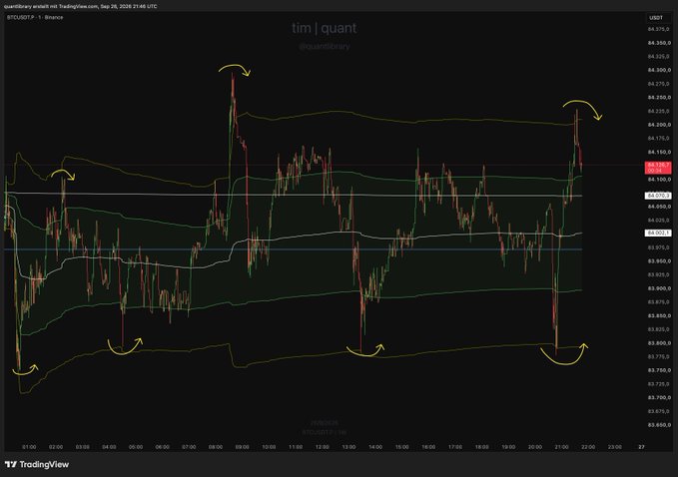The width and height of the screenshot is (678, 477).
Task: Click the TradingView logo in footer
Action: pyautogui.click(x=37, y=464)
